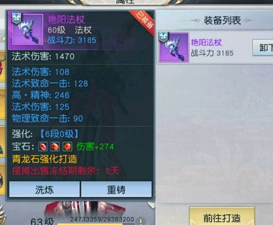
Task: Click the 强化 6段0级 enhancement text
Action: [x=45, y=134]
